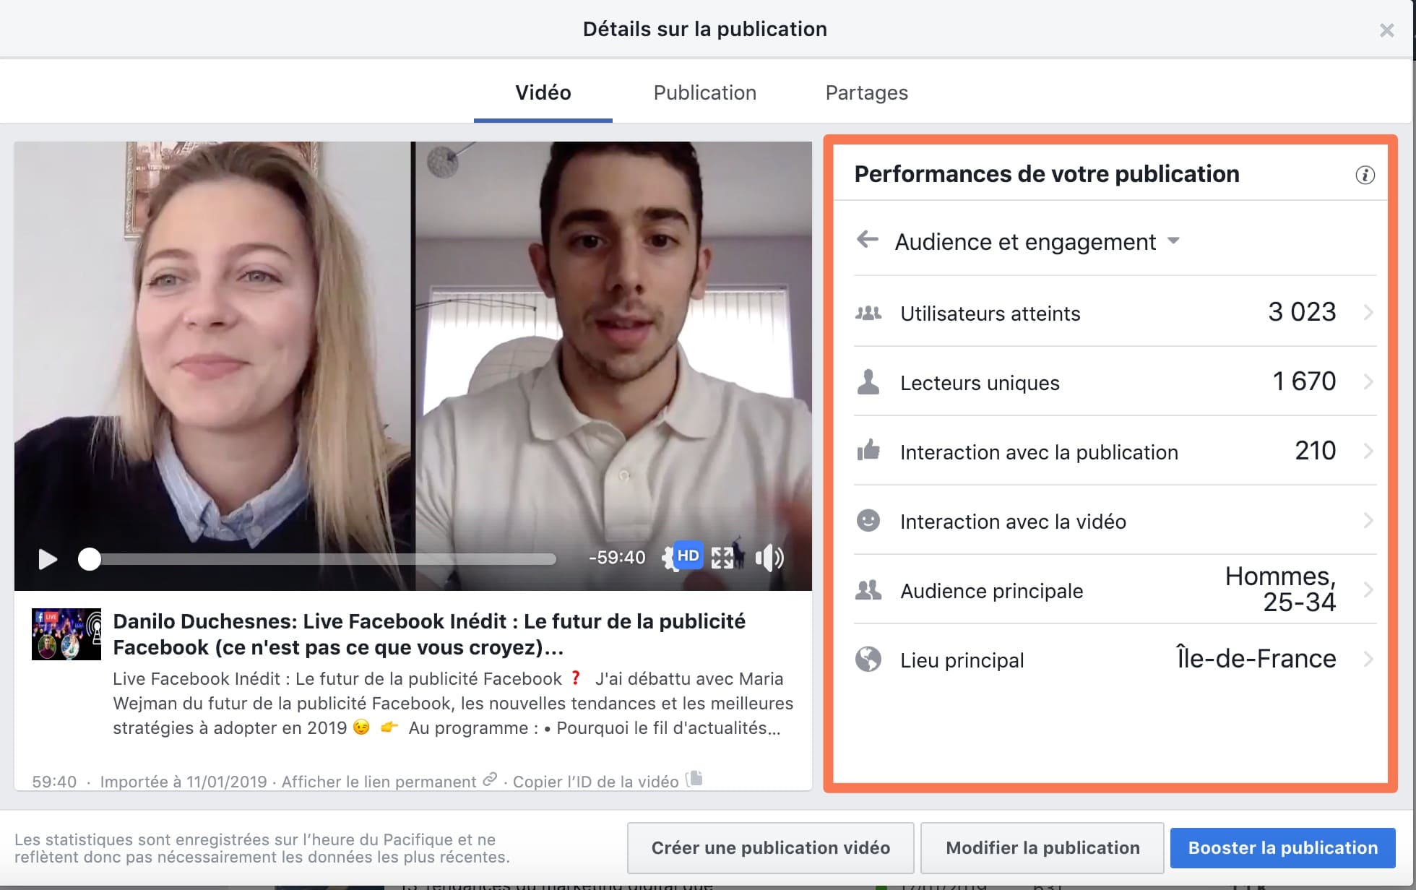This screenshot has width=1416, height=890.
Task: Click the Danilo Duchesnes video title
Action: (x=429, y=634)
